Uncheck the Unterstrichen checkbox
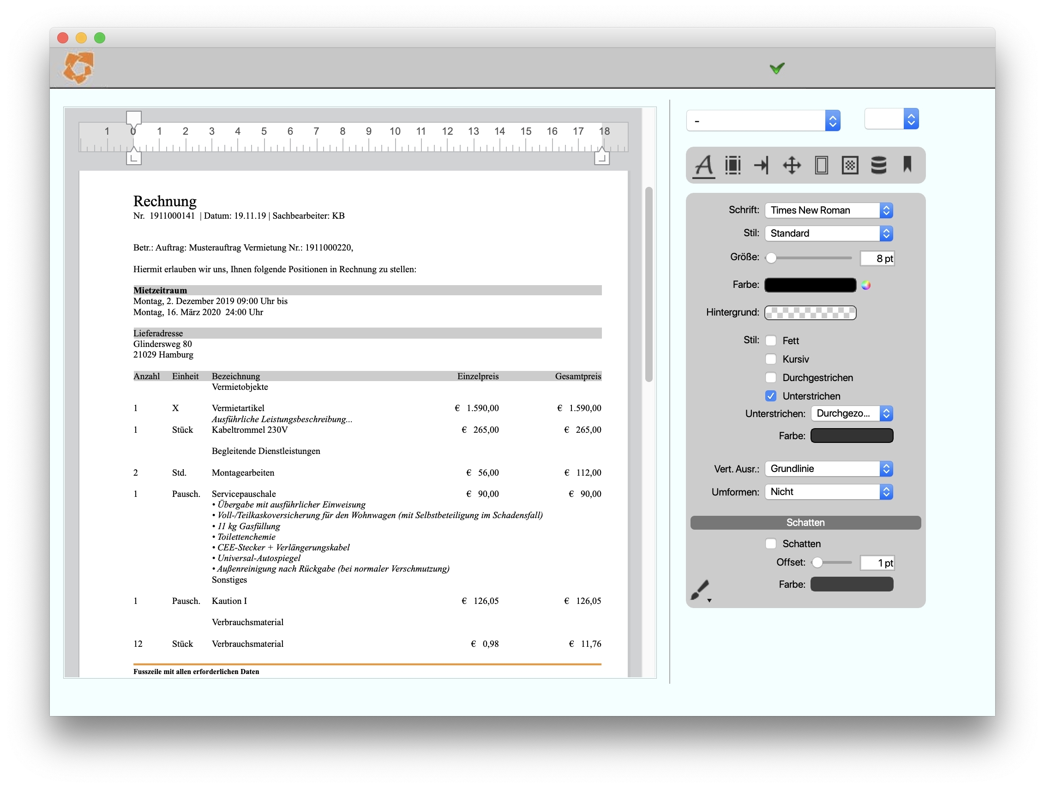 click(770, 396)
